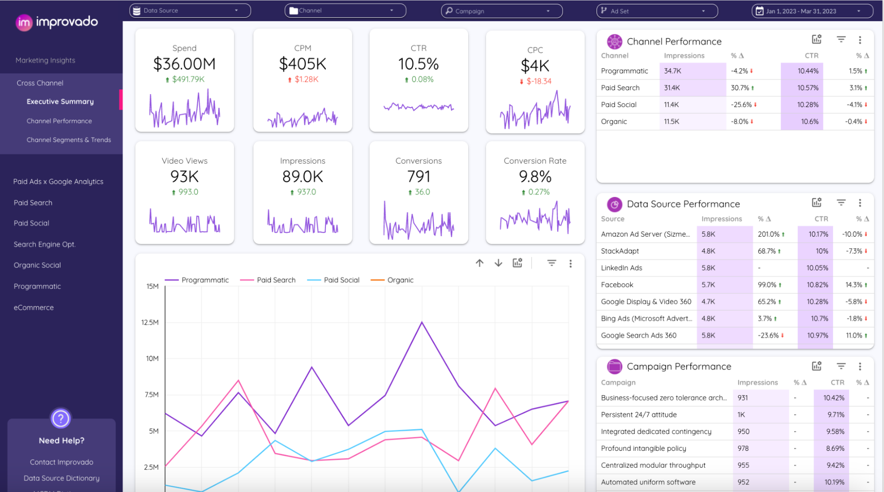This screenshot has height=492, width=884.
Task: Click the up-arrow icon above the trend chart
Action: [479, 263]
